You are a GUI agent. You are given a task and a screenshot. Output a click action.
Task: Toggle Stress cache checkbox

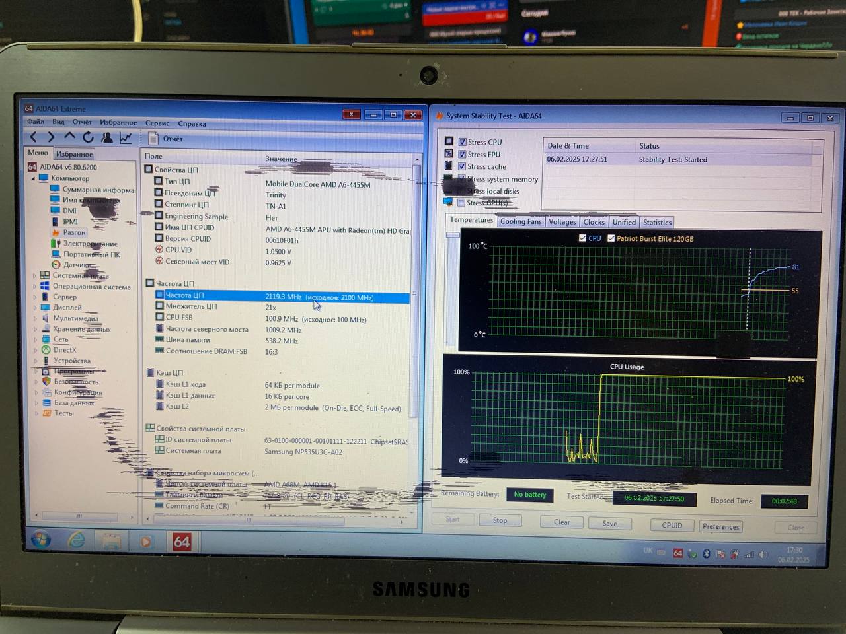click(462, 166)
